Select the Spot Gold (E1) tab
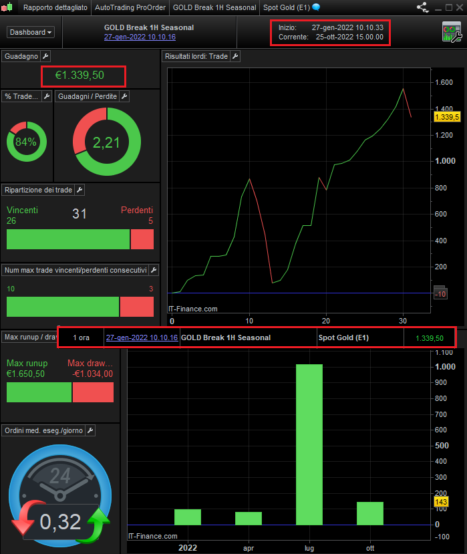This screenshot has width=467, height=554. click(x=287, y=7)
